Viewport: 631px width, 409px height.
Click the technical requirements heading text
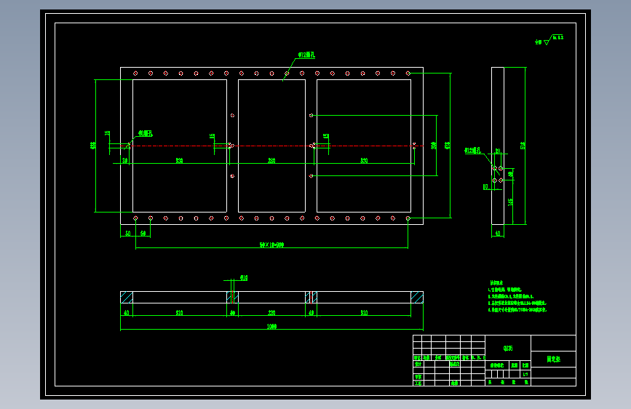[496, 282]
